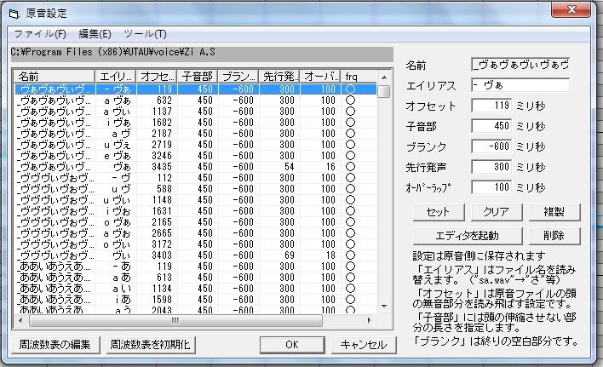
Task: Select the row with alias '- ヴ'
Action: pyautogui.click(x=196, y=178)
